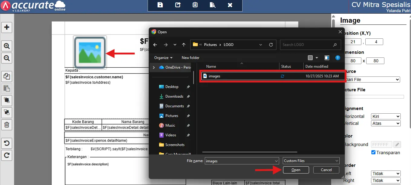Open the Organize menu
Viewport: 411px width, 185px height.
coord(163,58)
